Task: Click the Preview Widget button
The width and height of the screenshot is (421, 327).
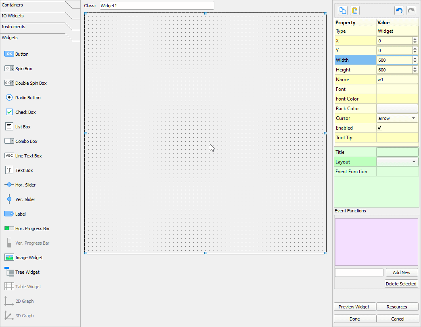Action: [x=354, y=307]
